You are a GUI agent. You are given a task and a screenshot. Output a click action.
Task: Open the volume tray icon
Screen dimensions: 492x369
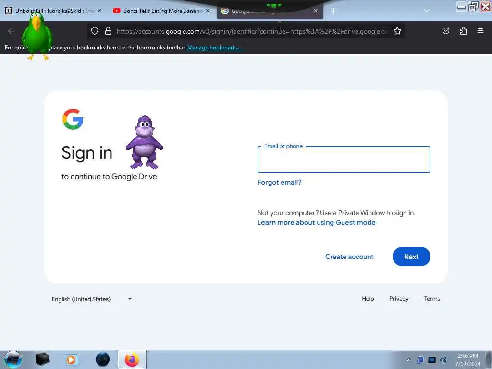tap(443, 360)
